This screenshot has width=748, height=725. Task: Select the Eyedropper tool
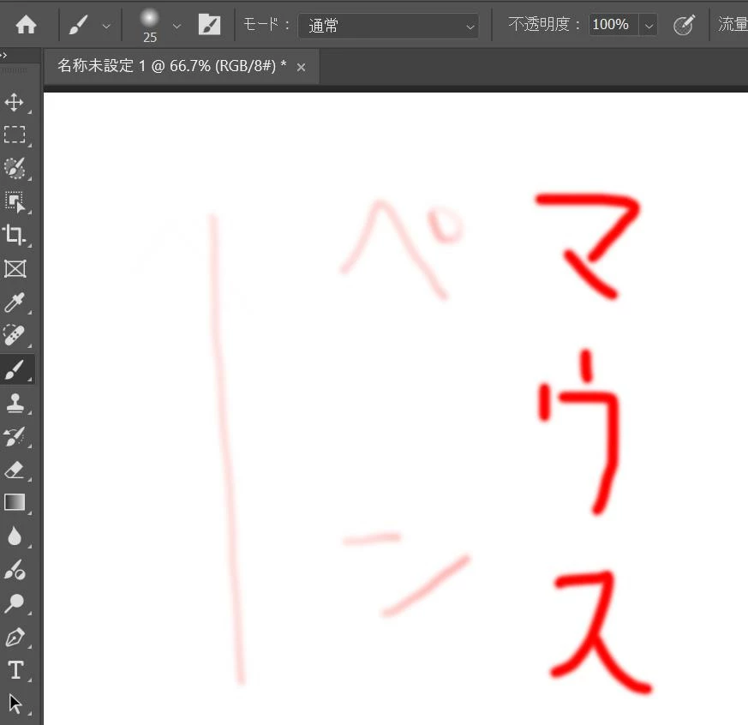15,303
